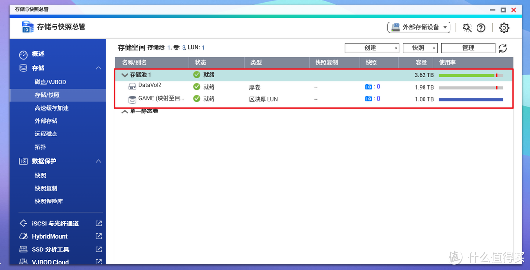Image resolution: width=530 pixels, height=270 pixels.
Task: Click the HybridMount icon in sidebar
Action: point(24,236)
